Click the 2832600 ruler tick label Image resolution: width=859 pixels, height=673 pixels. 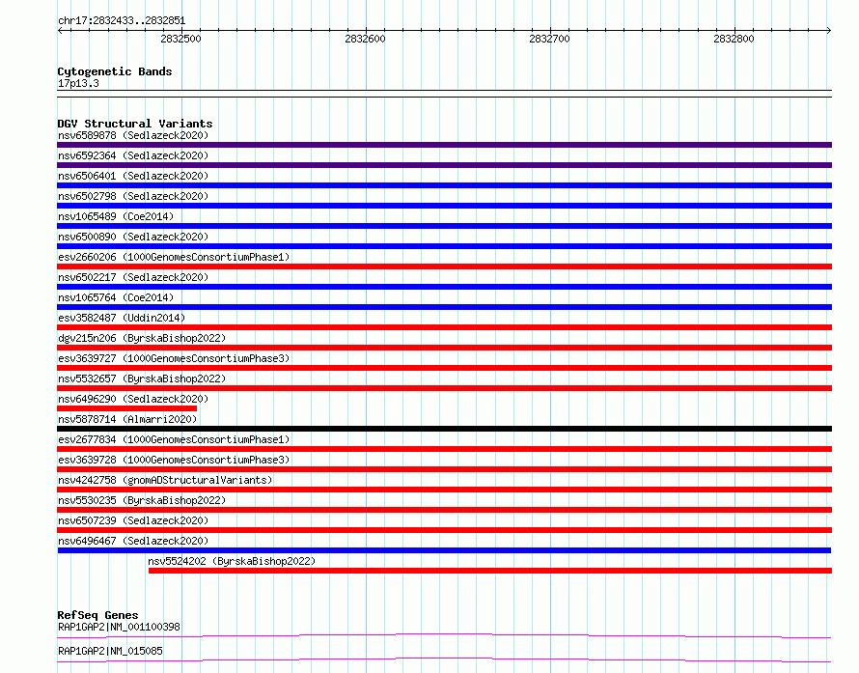[365, 39]
